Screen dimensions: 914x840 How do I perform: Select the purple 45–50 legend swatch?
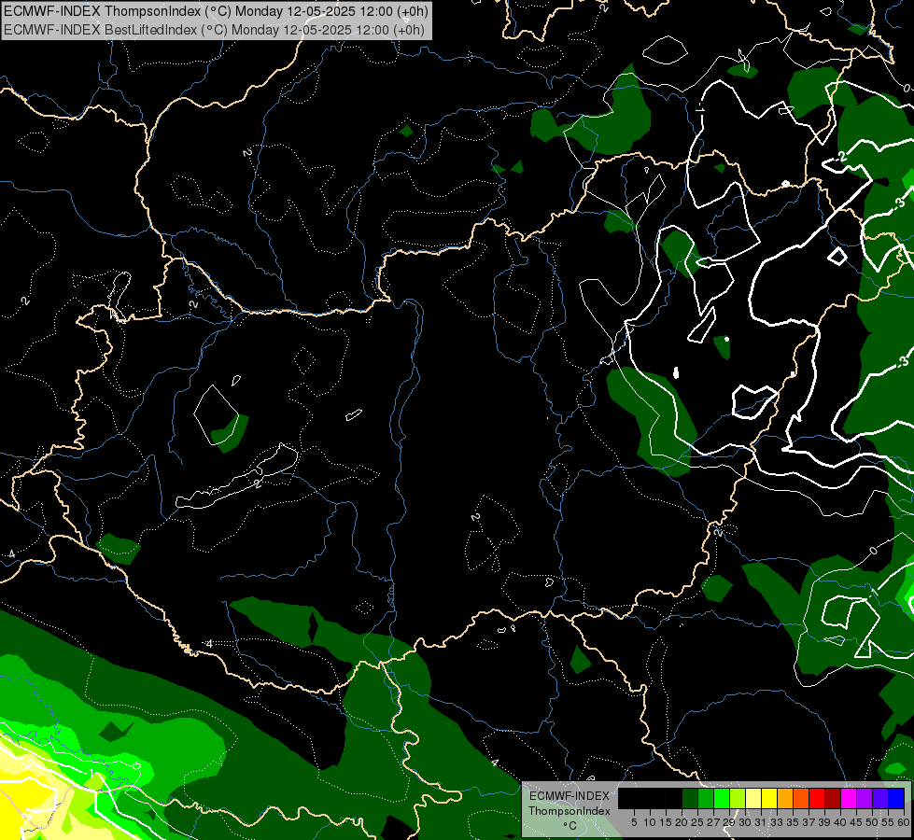[865, 798]
